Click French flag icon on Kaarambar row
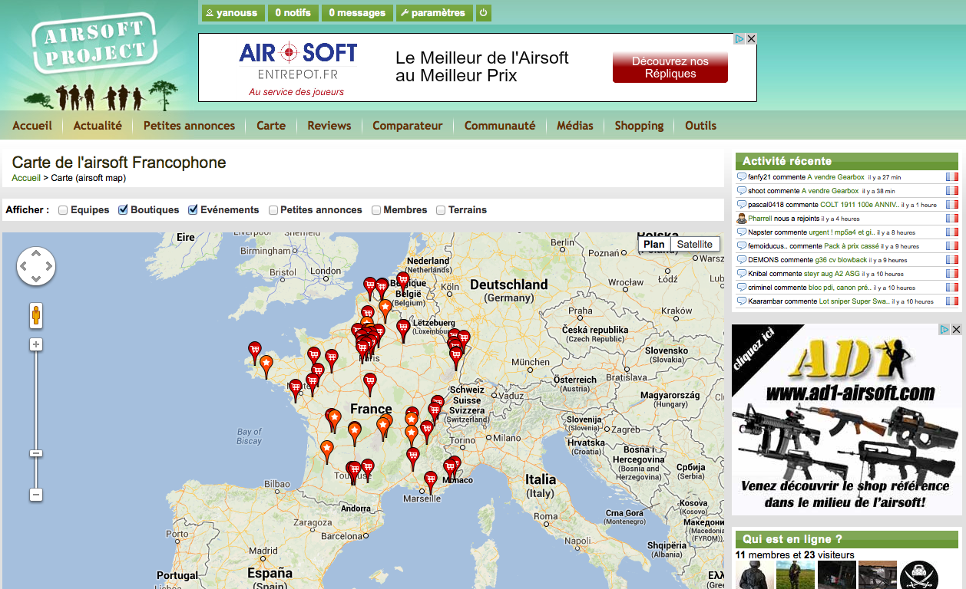Viewport: 966px width, 589px height. (x=952, y=301)
